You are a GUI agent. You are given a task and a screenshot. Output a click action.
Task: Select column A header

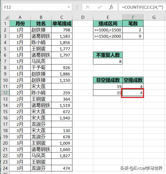coord(20,17)
